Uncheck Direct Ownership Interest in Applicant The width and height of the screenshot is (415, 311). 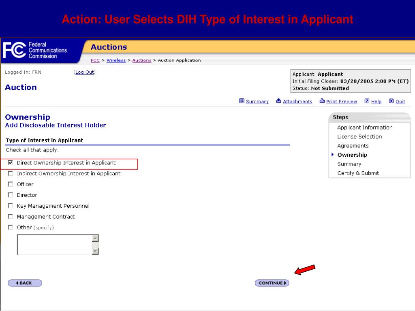(x=10, y=163)
